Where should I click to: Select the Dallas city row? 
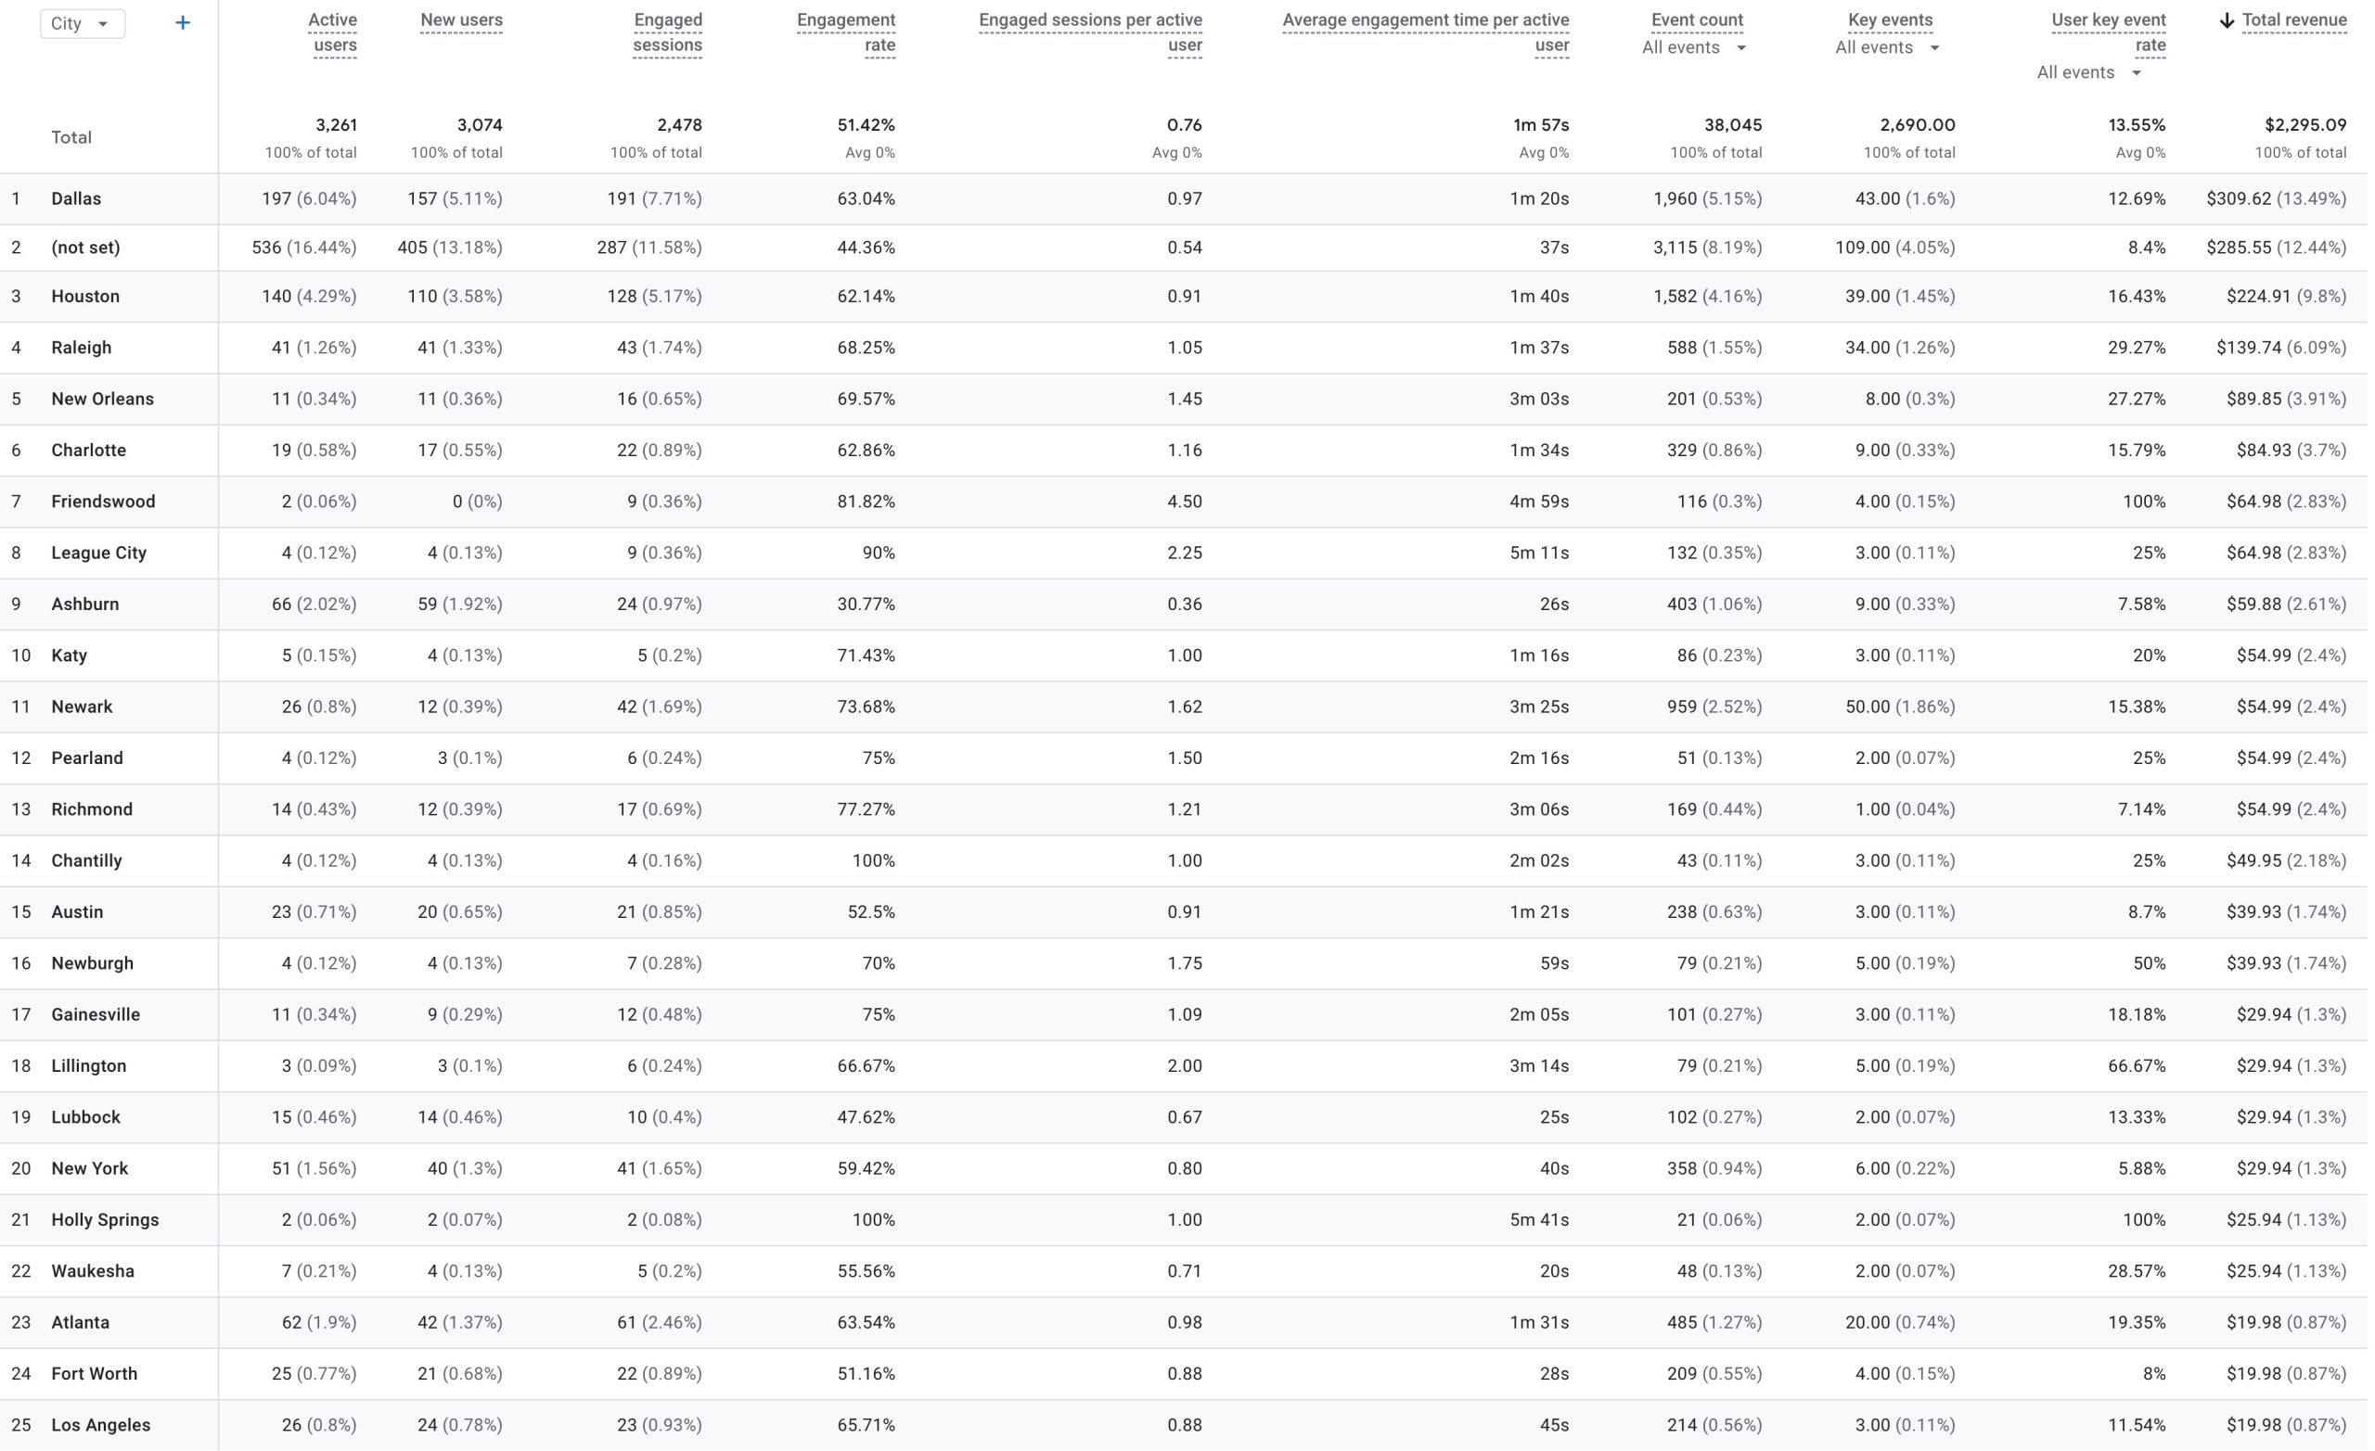(76, 198)
